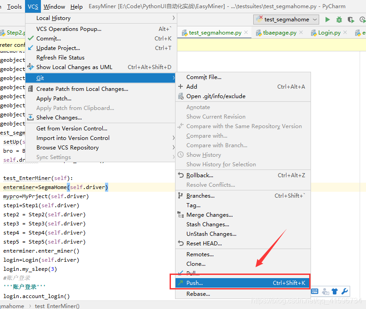Open the Tools menu
Screen dimensions: 366x309
14,6
